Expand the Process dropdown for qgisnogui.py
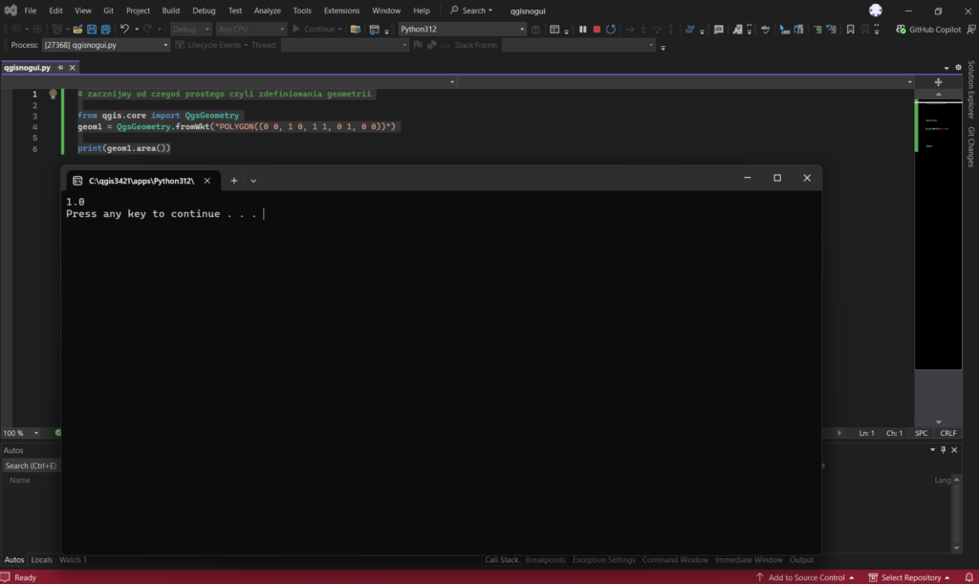Screen dimensions: 979x584 (x=165, y=45)
